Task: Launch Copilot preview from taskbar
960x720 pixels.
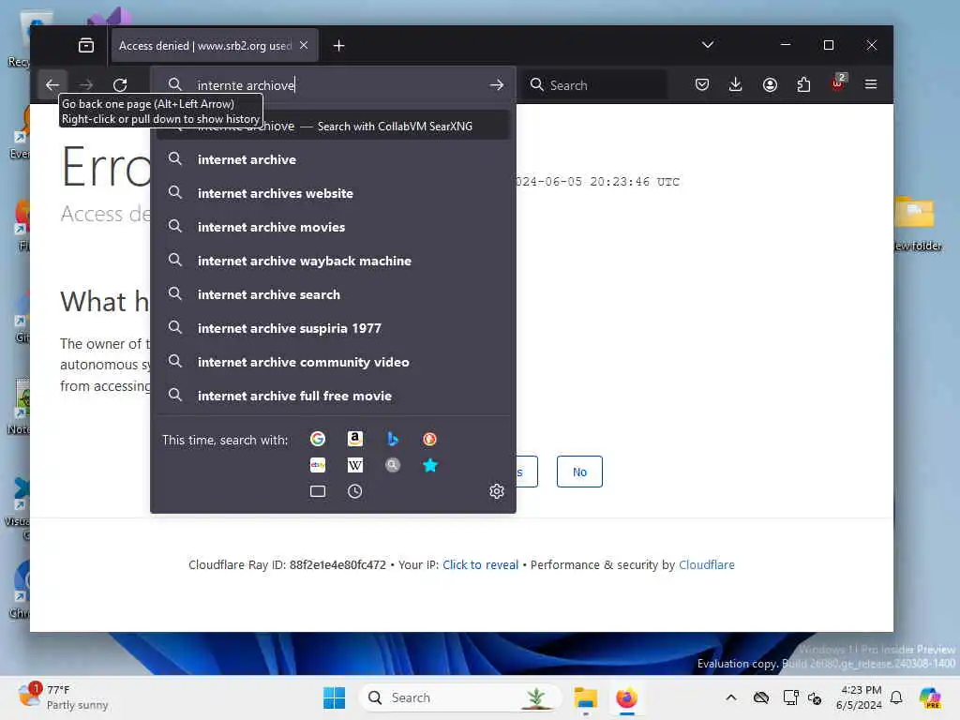Action: pyautogui.click(x=929, y=697)
